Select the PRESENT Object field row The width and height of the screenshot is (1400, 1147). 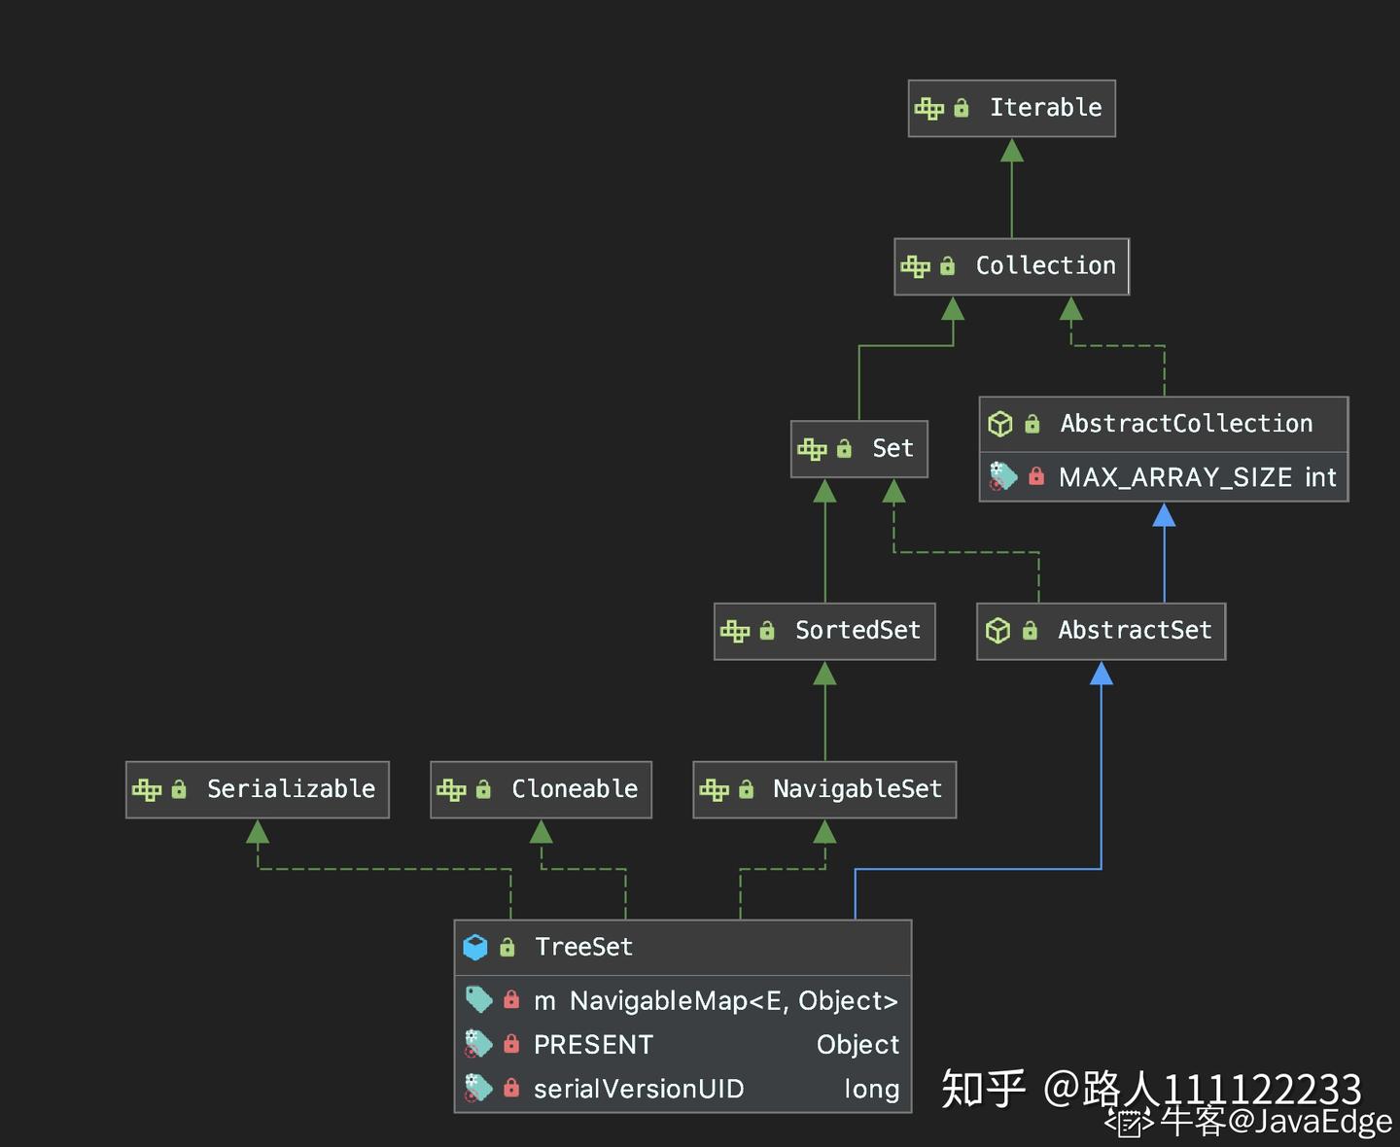click(x=682, y=1044)
